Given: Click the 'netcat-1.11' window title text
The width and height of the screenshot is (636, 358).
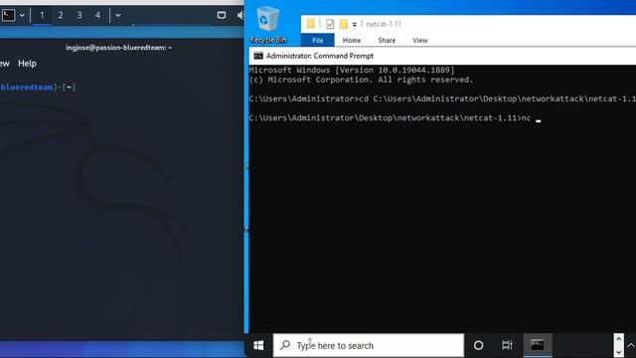Looking at the screenshot, I should click(384, 24).
